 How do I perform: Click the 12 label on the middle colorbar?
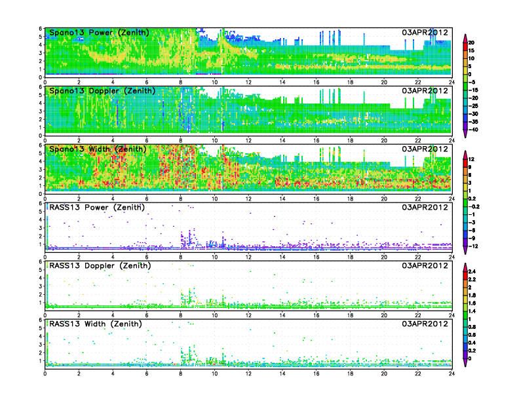pyautogui.click(x=471, y=159)
